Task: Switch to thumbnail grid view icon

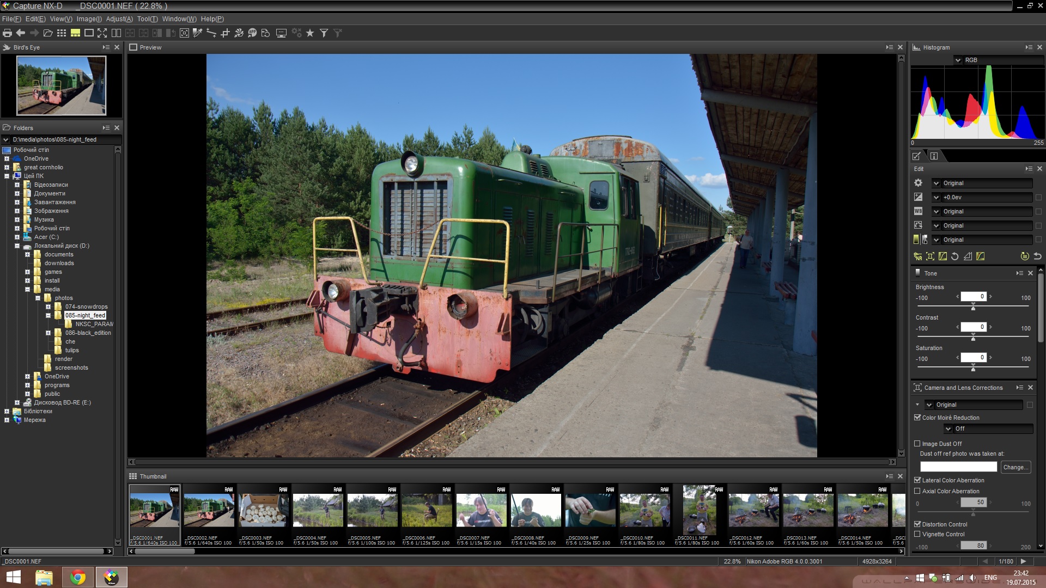Action: point(62,33)
